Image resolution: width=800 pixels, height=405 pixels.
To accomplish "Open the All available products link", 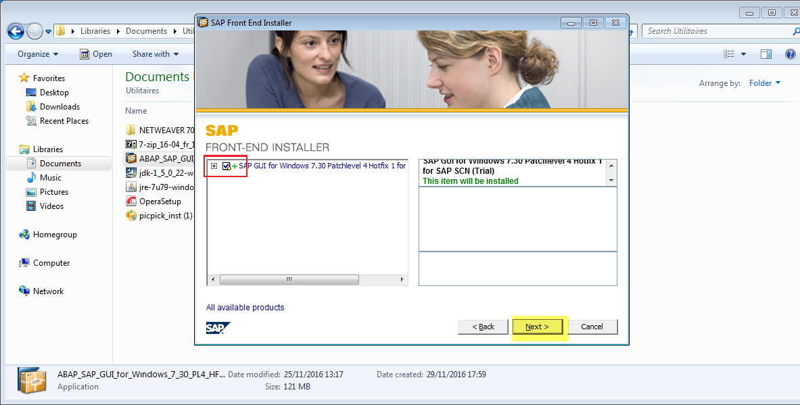I will click(245, 307).
